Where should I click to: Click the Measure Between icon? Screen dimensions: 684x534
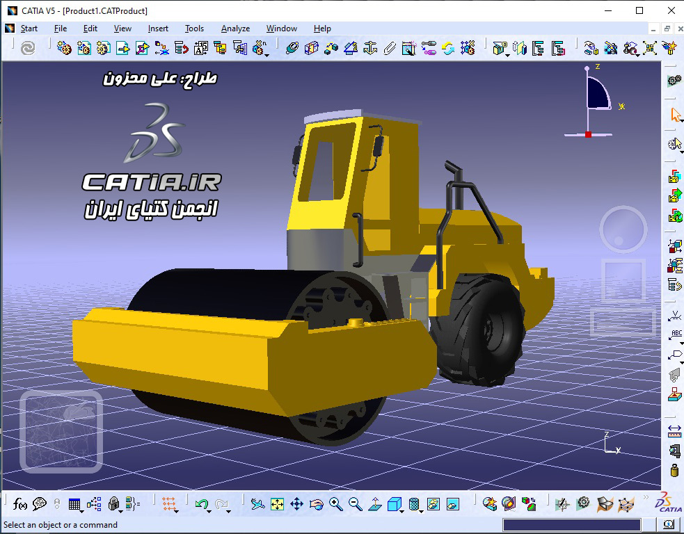point(674,431)
